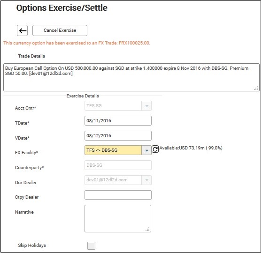Focus the VDate input box
The height and width of the screenshot is (253, 262).
(118, 135)
